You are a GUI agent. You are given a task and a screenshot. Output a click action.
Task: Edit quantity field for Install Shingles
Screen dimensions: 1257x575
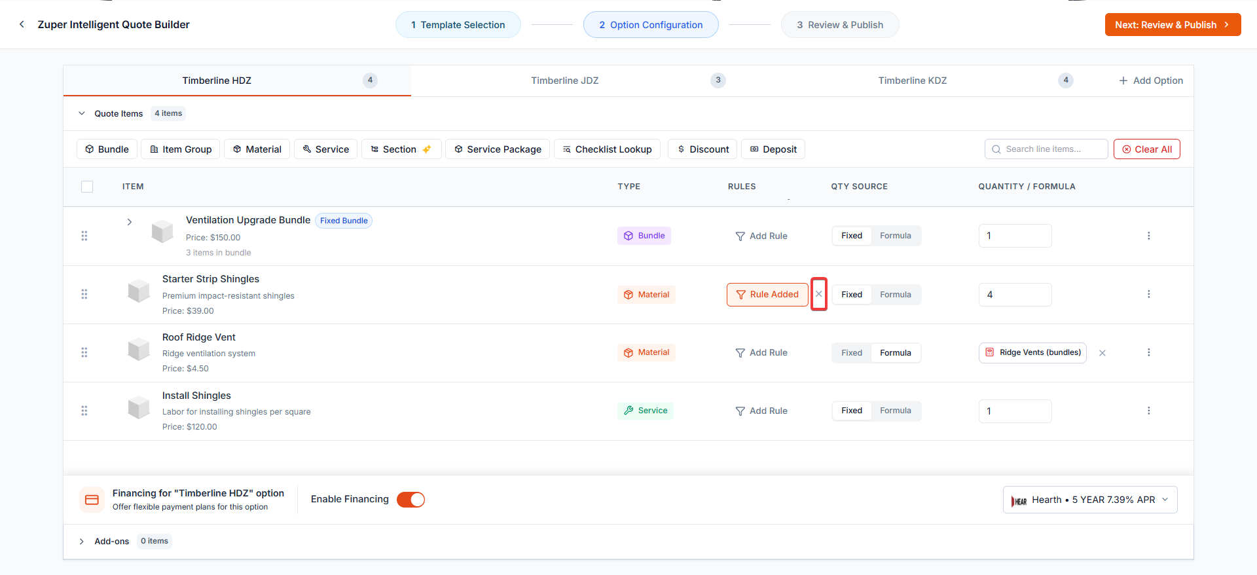(x=1015, y=411)
